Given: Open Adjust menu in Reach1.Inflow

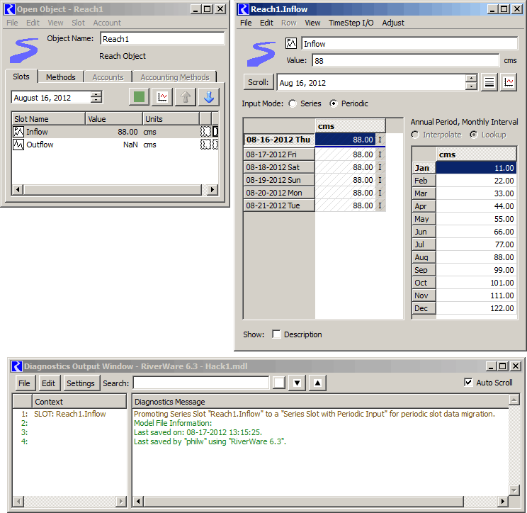Looking at the screenshot, I should 393,23.
